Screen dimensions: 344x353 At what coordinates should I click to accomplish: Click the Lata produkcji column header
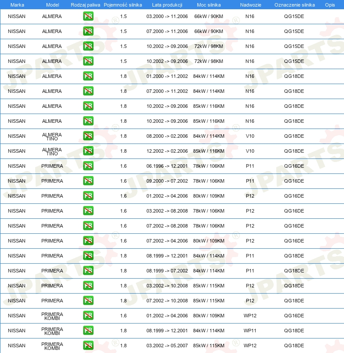167,5
